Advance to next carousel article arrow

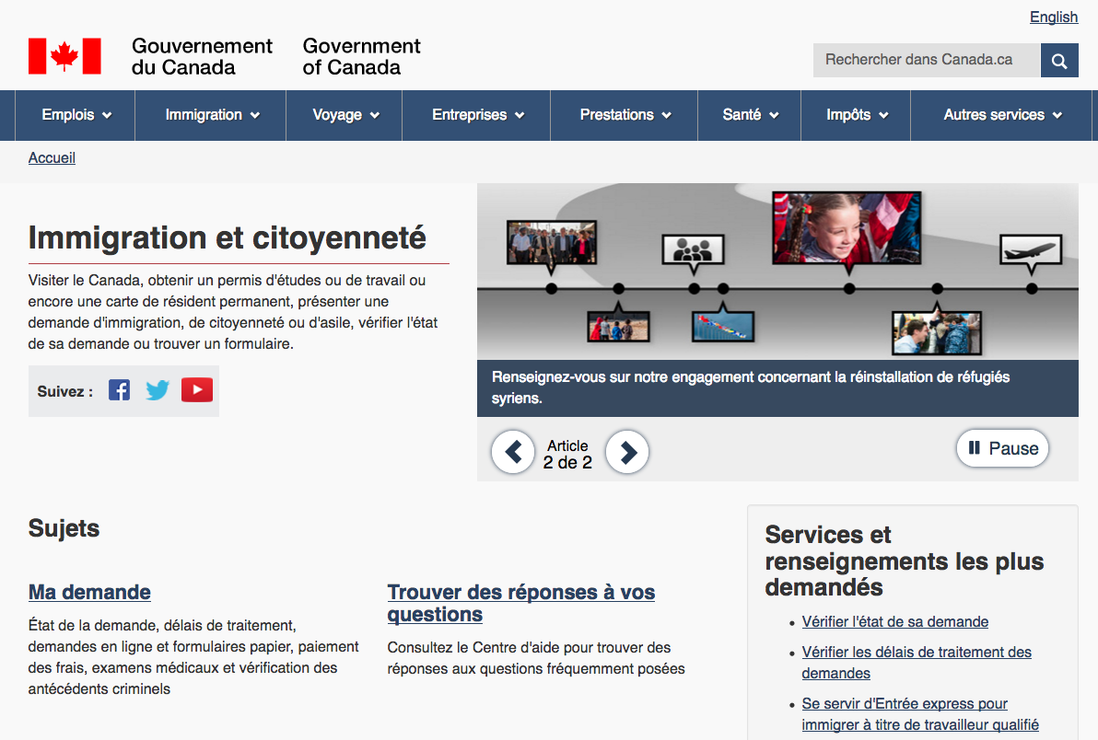627,452
